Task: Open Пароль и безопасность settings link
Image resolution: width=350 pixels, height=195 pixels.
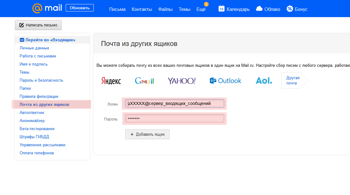Action: coord(41,80)
